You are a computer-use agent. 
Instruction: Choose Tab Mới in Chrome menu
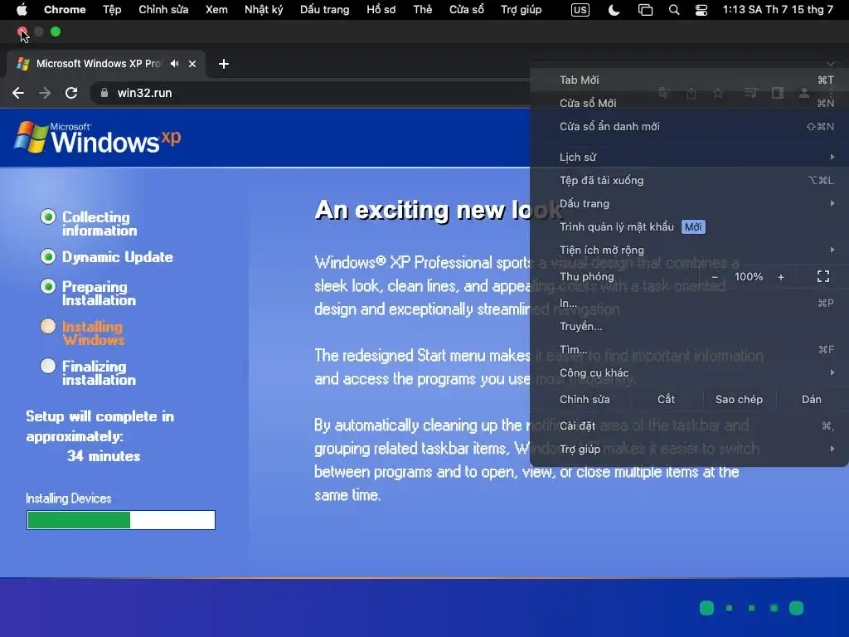[x=689, y=80]
